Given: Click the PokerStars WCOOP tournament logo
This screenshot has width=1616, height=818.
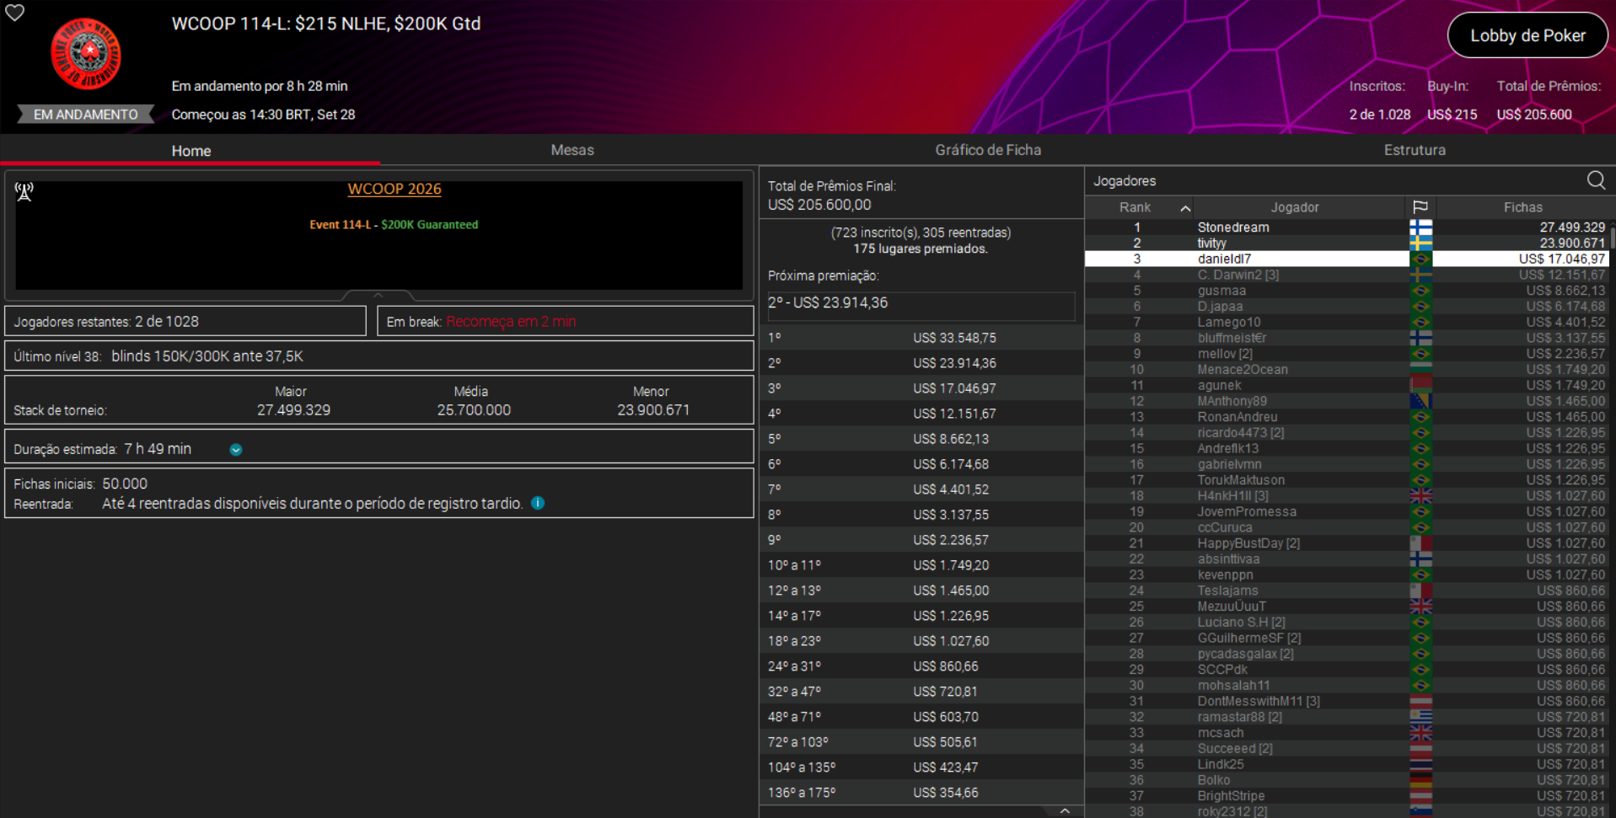Looking at the screenshot, I should click(86, 55).
